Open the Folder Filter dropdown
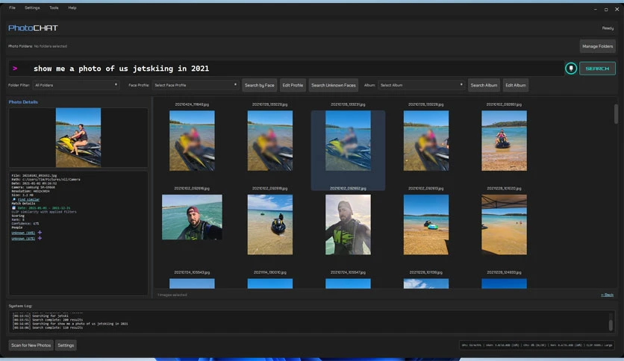Screen dimensions: 624x361 tap(75, 85)
